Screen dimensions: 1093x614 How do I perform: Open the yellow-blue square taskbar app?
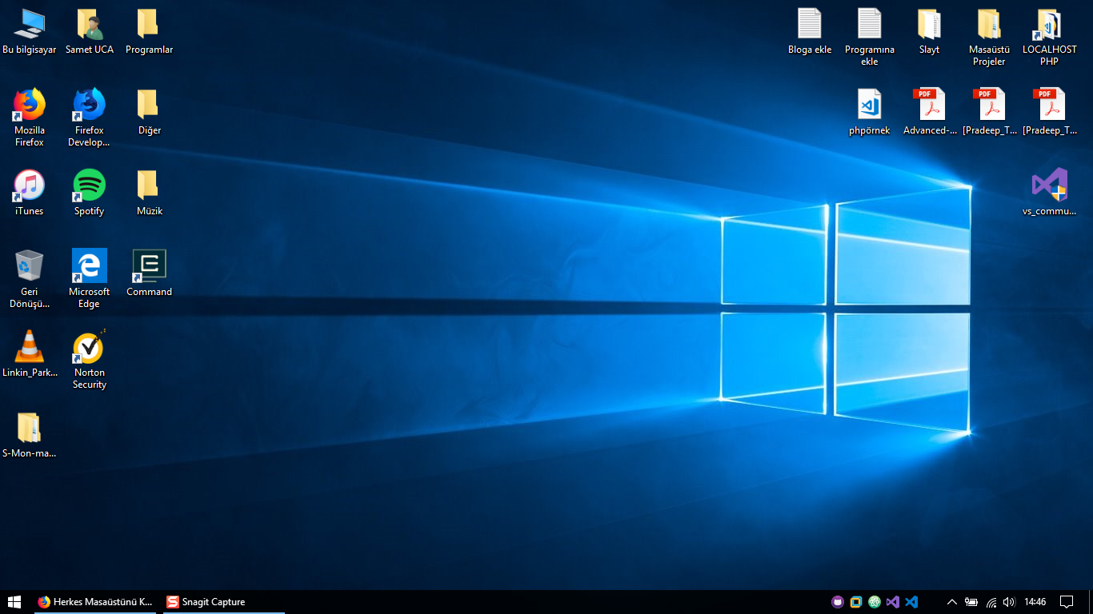tap(856, 602)
